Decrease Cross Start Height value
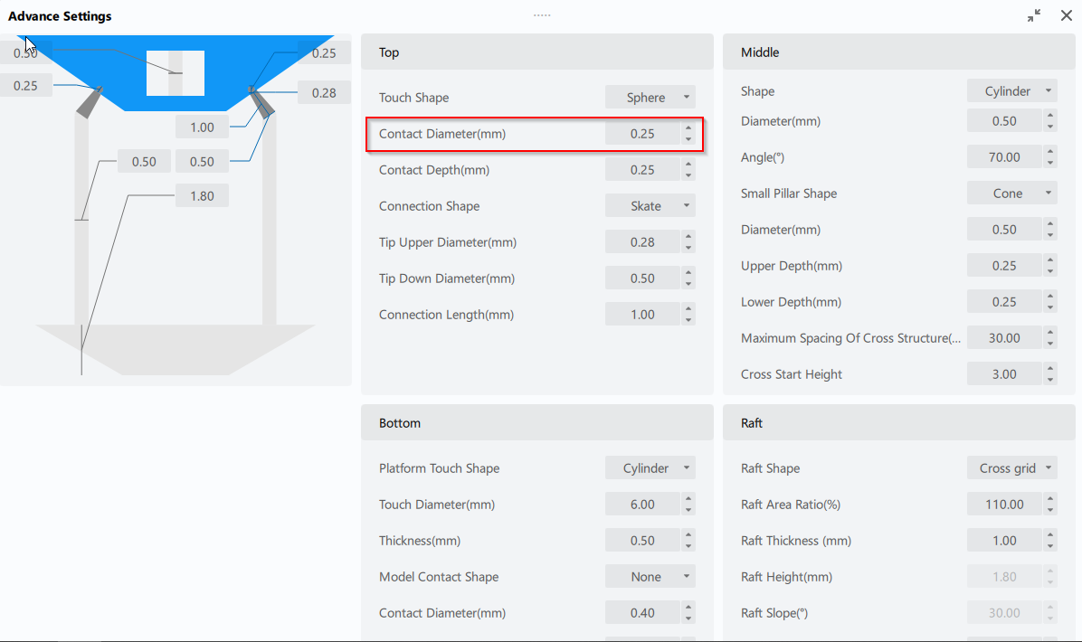This screenshot has width=1082, height=642. pos(1050,380)
